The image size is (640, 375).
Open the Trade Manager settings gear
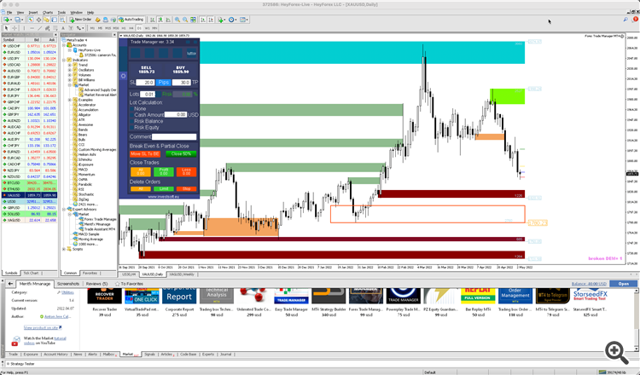tap(123, 76)
